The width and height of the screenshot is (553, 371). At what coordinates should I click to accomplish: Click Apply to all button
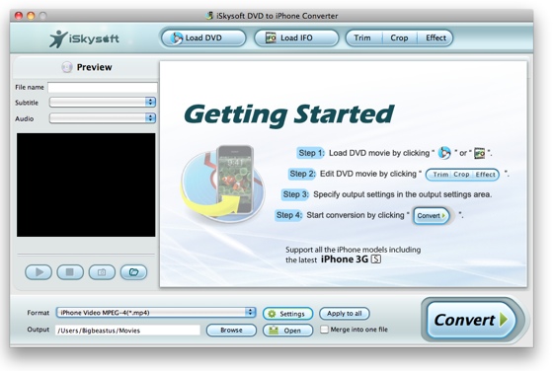click(x=345, y=313)
